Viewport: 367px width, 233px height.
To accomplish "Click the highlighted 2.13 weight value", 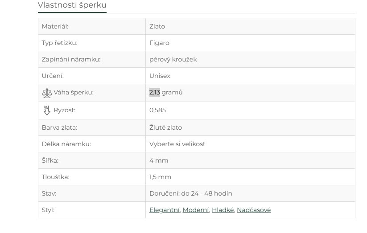I will (x=154, y=93).
